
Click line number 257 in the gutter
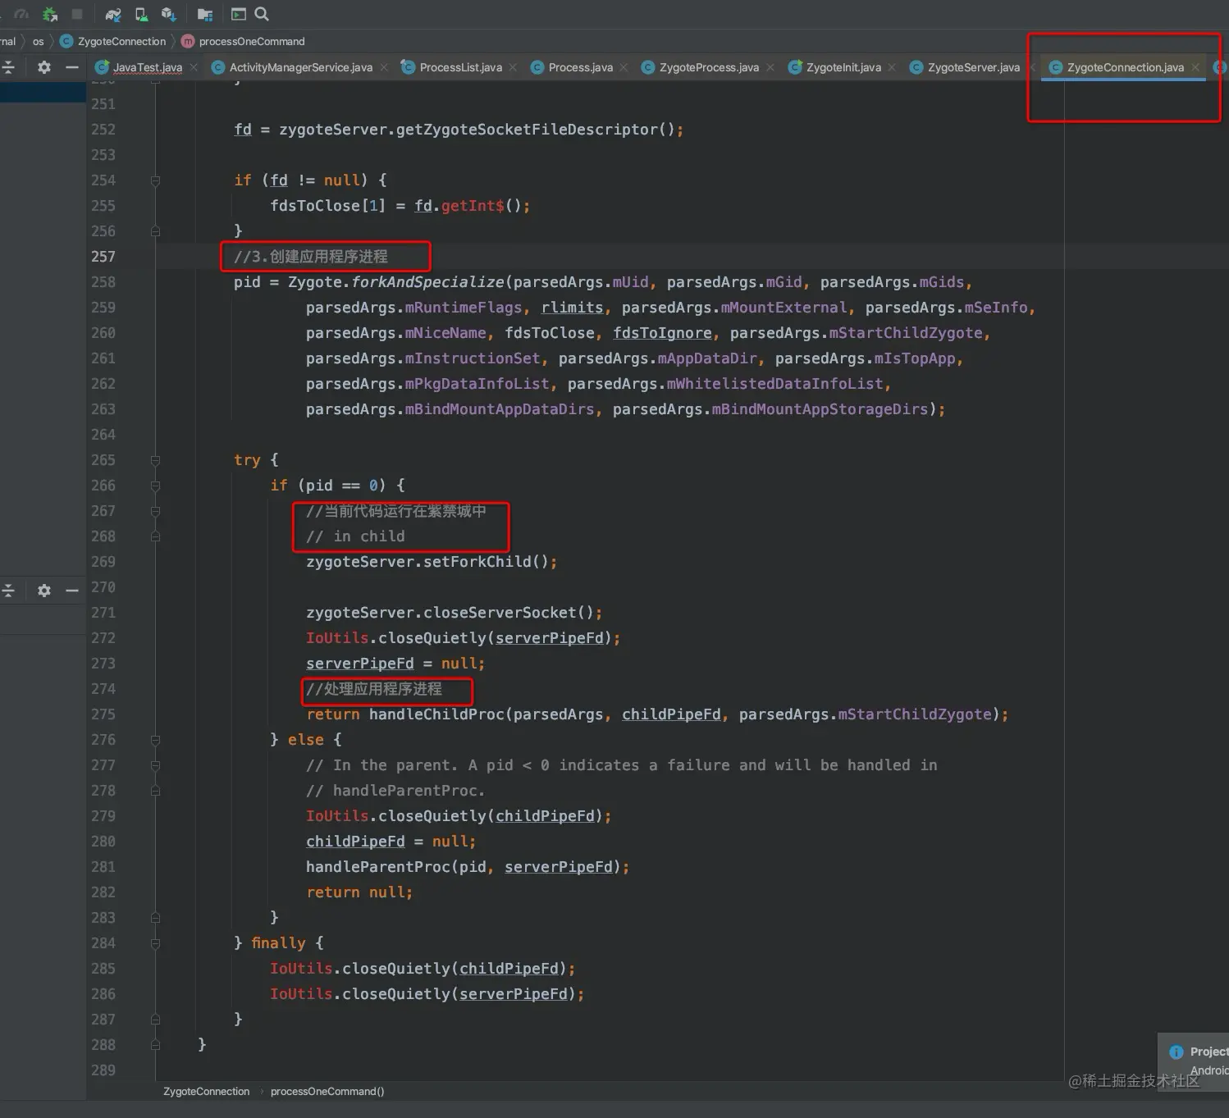click(103, 257)
